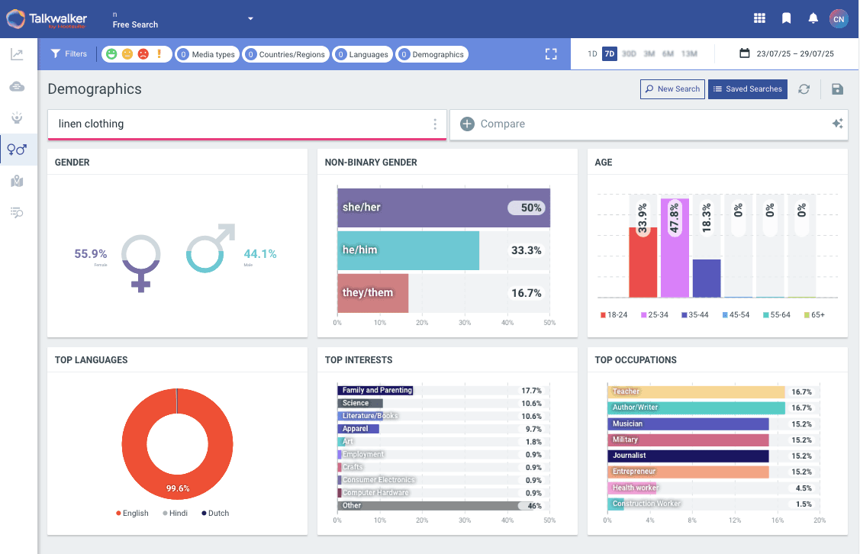Select the 7D time range tab
Screen dimensions: 860x554
coord(609,54)
